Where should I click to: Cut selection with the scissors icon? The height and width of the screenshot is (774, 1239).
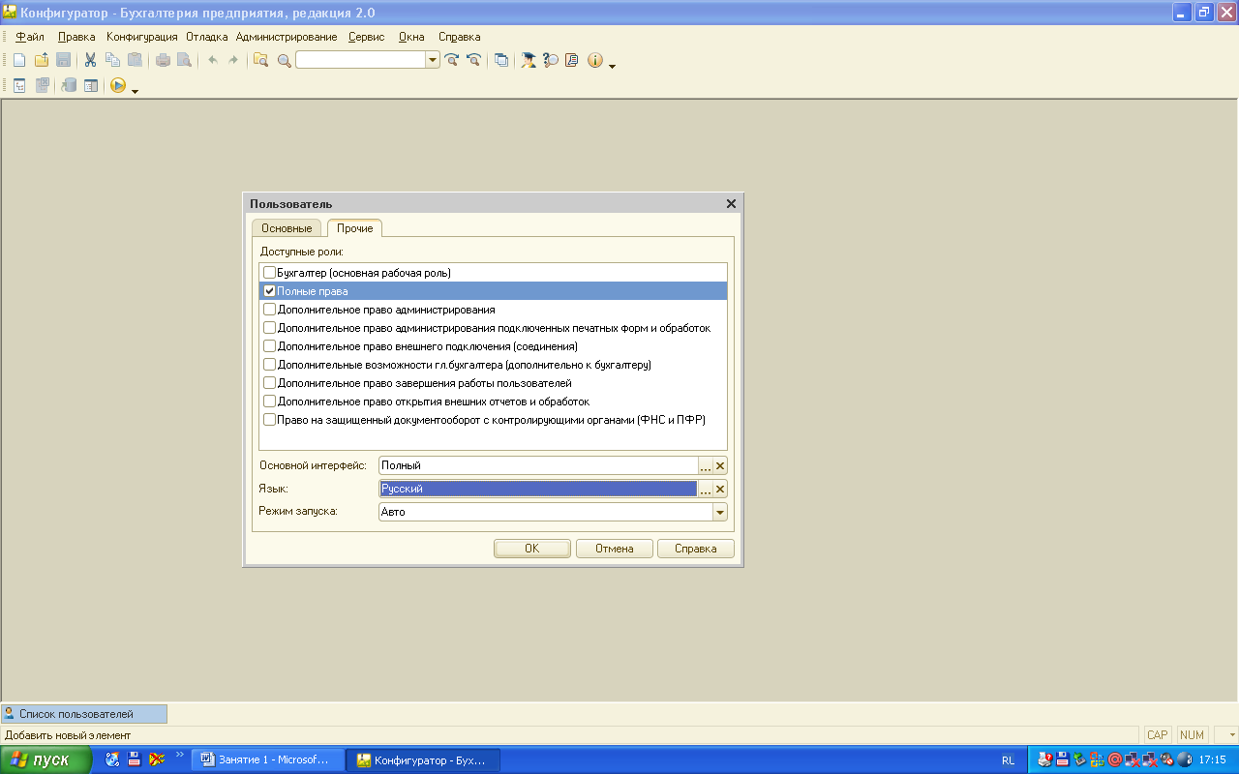click(x=91, y=60)
